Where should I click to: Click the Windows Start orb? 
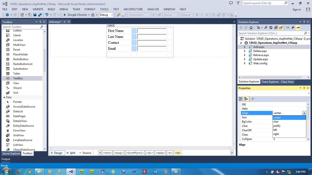[x=5, y=171]
